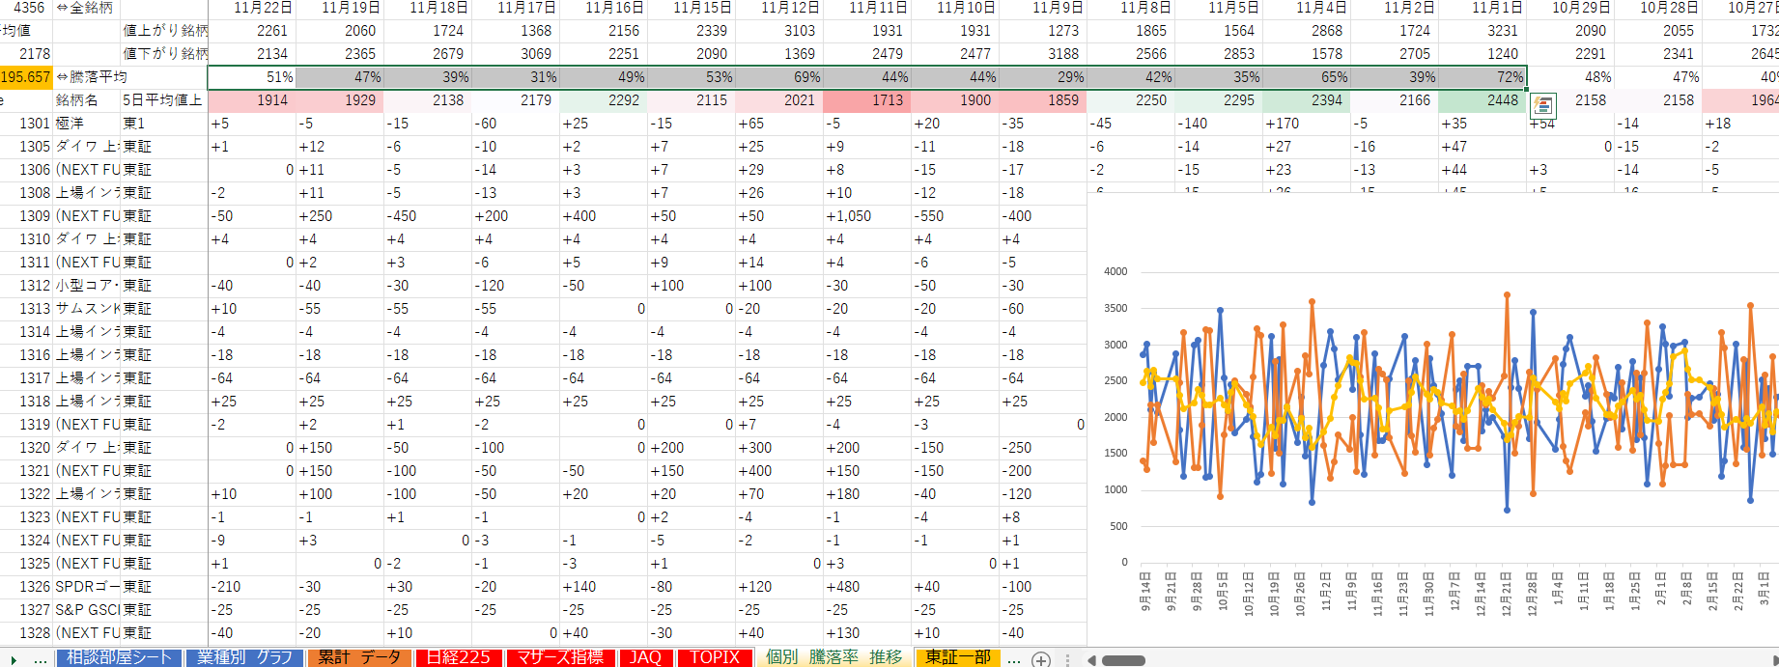
Task: Select the yellow 195.657 cell
Action: pos(26,77)
